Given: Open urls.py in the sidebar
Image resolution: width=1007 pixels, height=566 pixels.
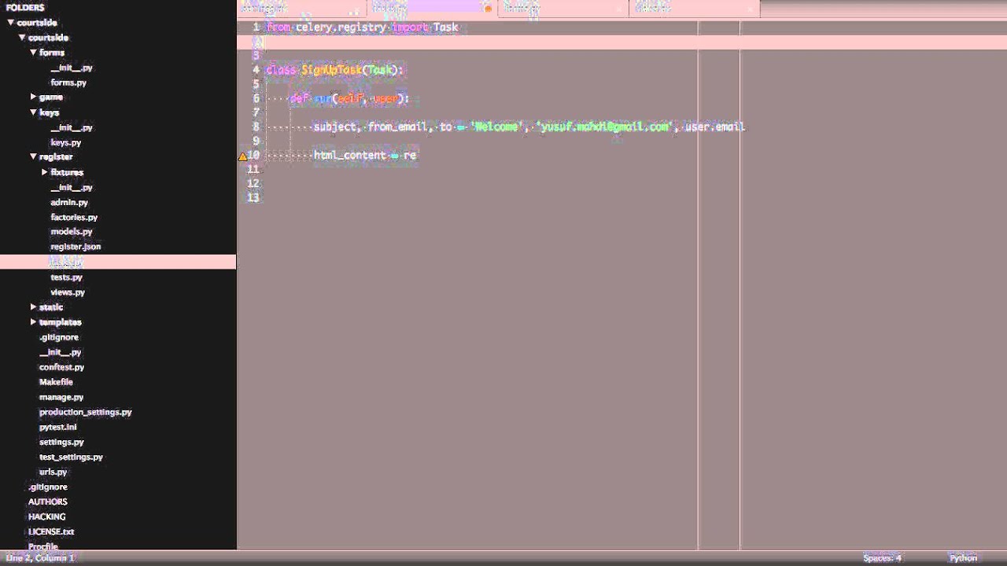Looking at the screenshot, I should click(x=53, y=472).
